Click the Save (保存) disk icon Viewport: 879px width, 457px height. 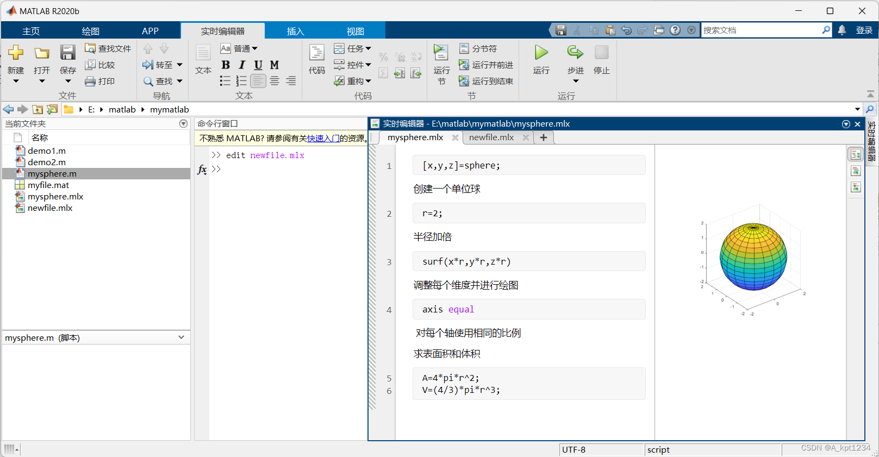68,53
